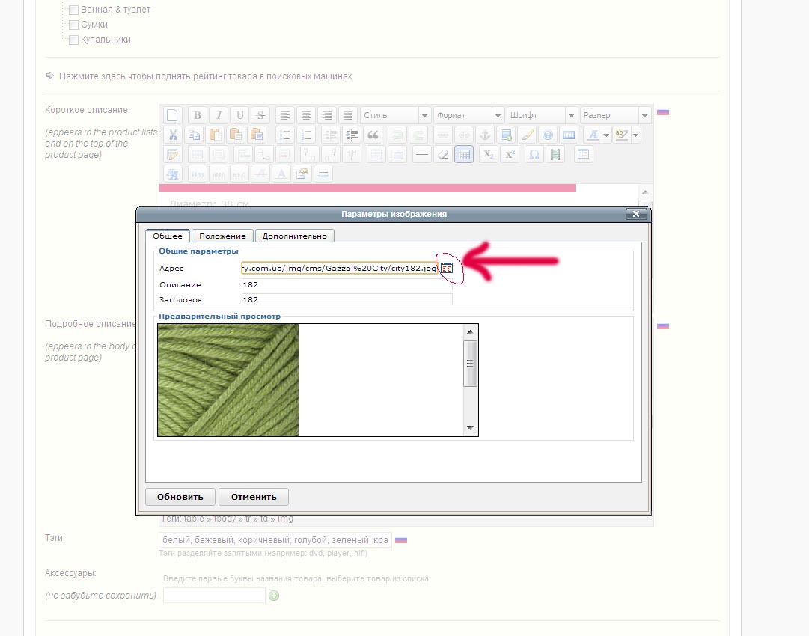Viewport: 809px width, 636px height.
Task: Click into the Тэги tags field
Action: click(275, 540)
